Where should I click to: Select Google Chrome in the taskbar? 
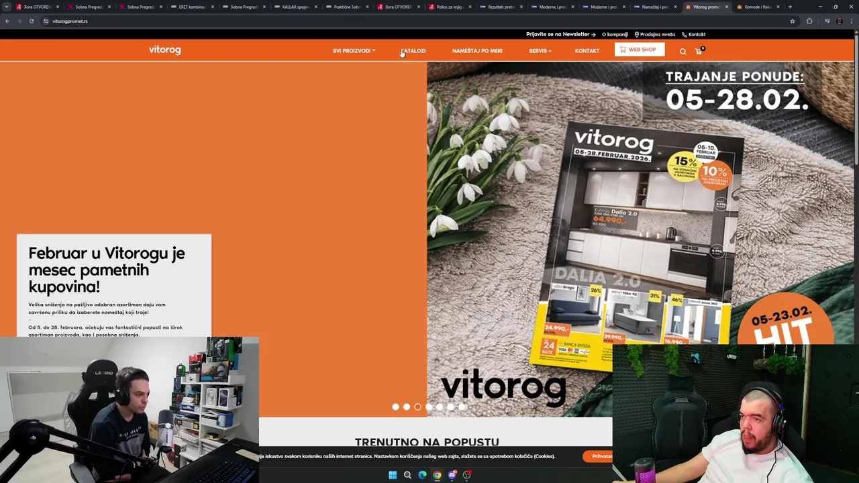click(437, 475)
